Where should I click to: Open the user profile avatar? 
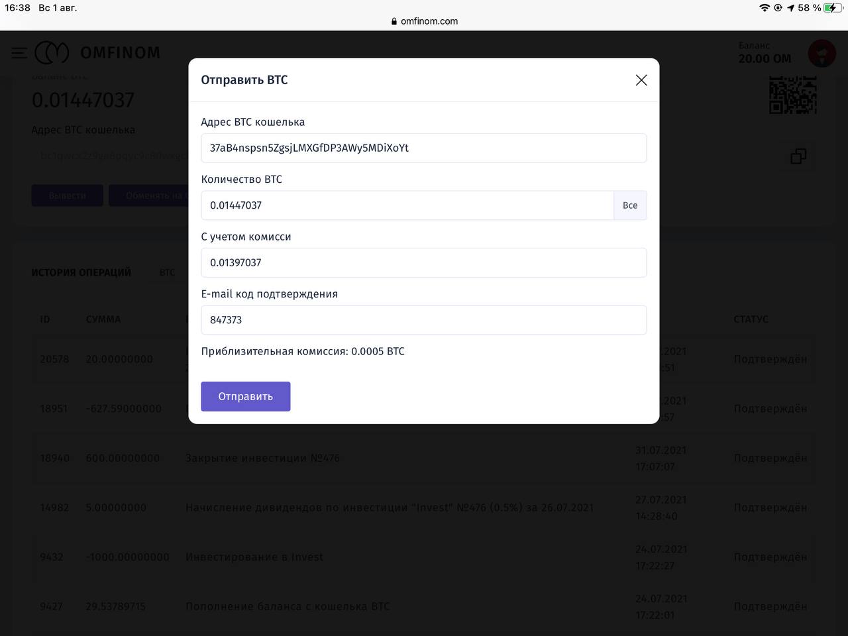[x=821, y=53]
